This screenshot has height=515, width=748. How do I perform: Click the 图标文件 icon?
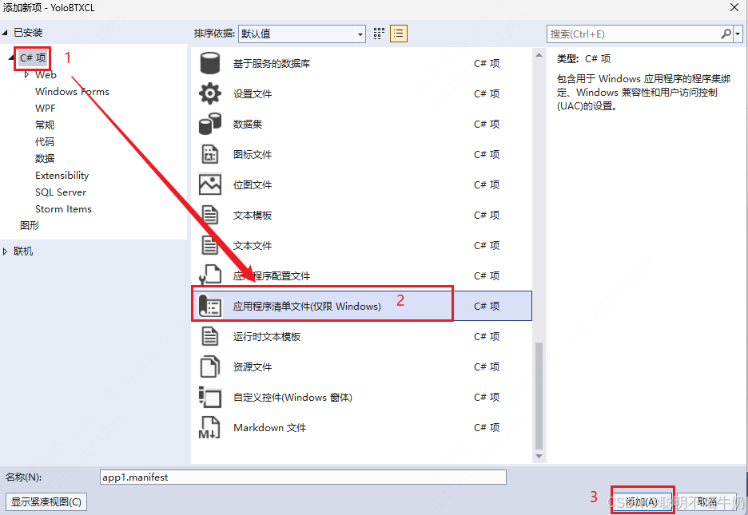pyautogui.click(x=210, y=154)
